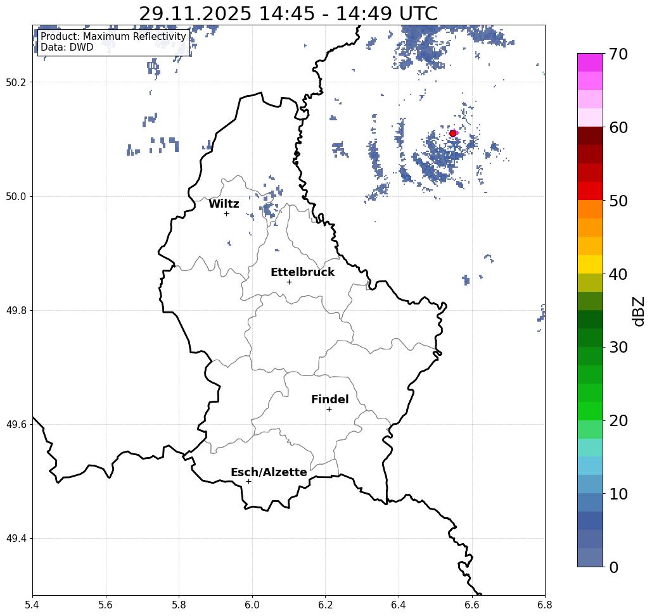
Task: Click the dark green 30 dBZ colorbar segment
Action: click(x=590, y=337)
